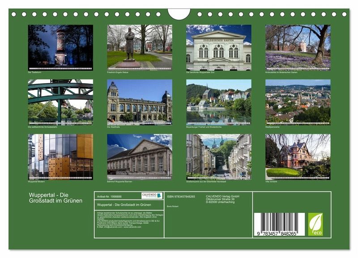The width and height of the screenshot is (358, 258).
Task: Click the half-circle hanger cutout at top
Action: tap(179, 14)
